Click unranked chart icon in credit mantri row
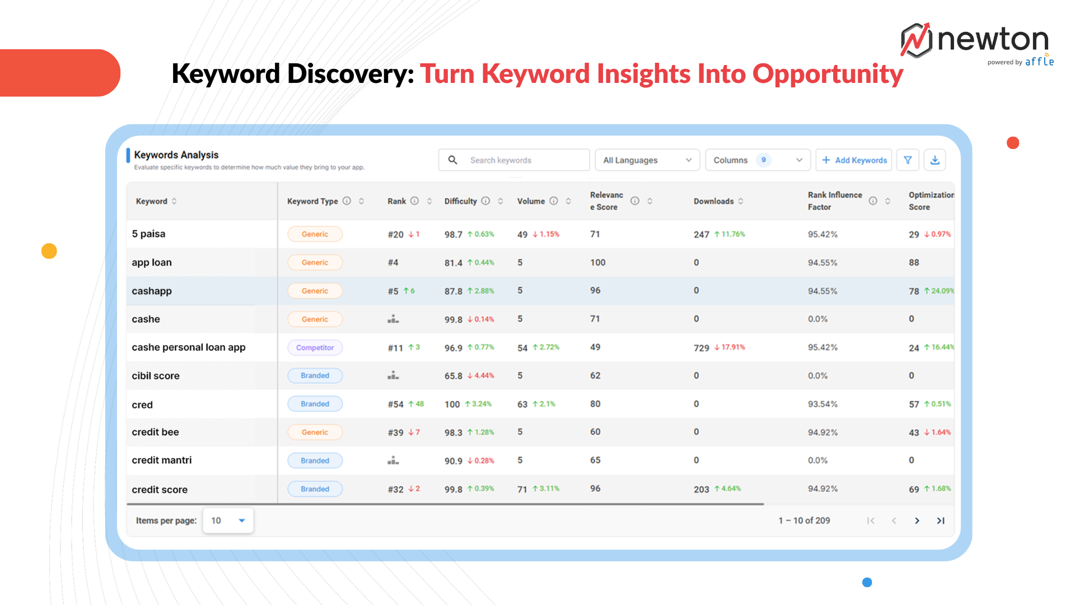This screenshot has width=1075, height=605. [x=393, y=460]
